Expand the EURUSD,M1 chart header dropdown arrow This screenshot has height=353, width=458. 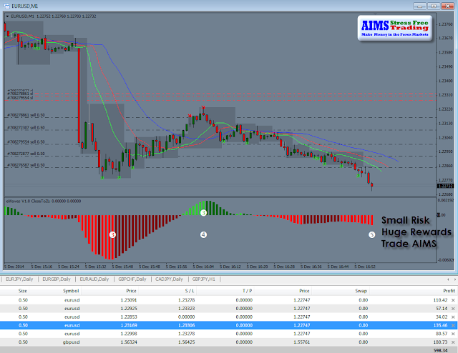point(7,16)
